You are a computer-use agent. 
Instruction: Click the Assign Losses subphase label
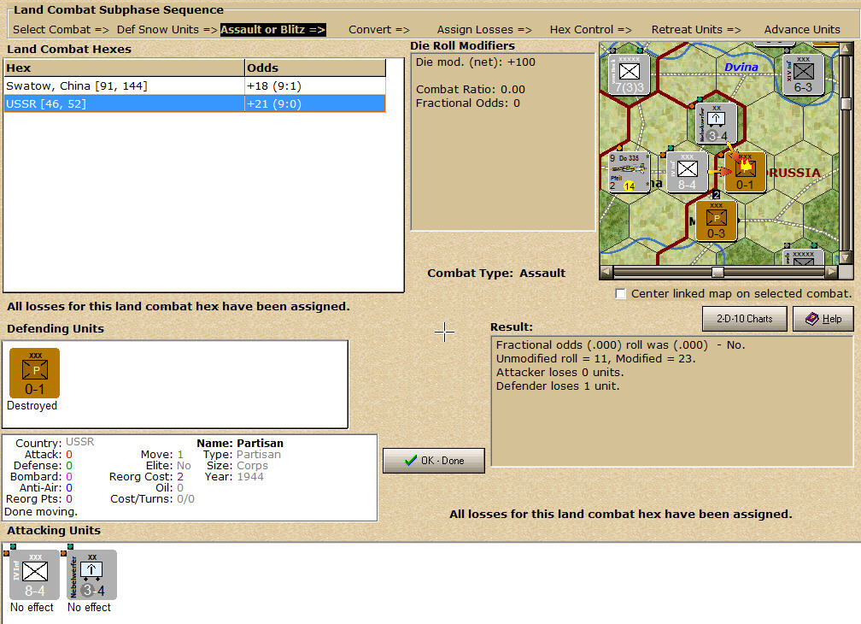484,30
